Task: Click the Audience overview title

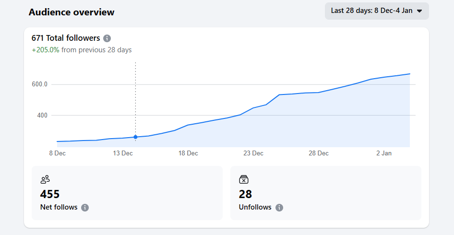Action: tap(72, 12)
